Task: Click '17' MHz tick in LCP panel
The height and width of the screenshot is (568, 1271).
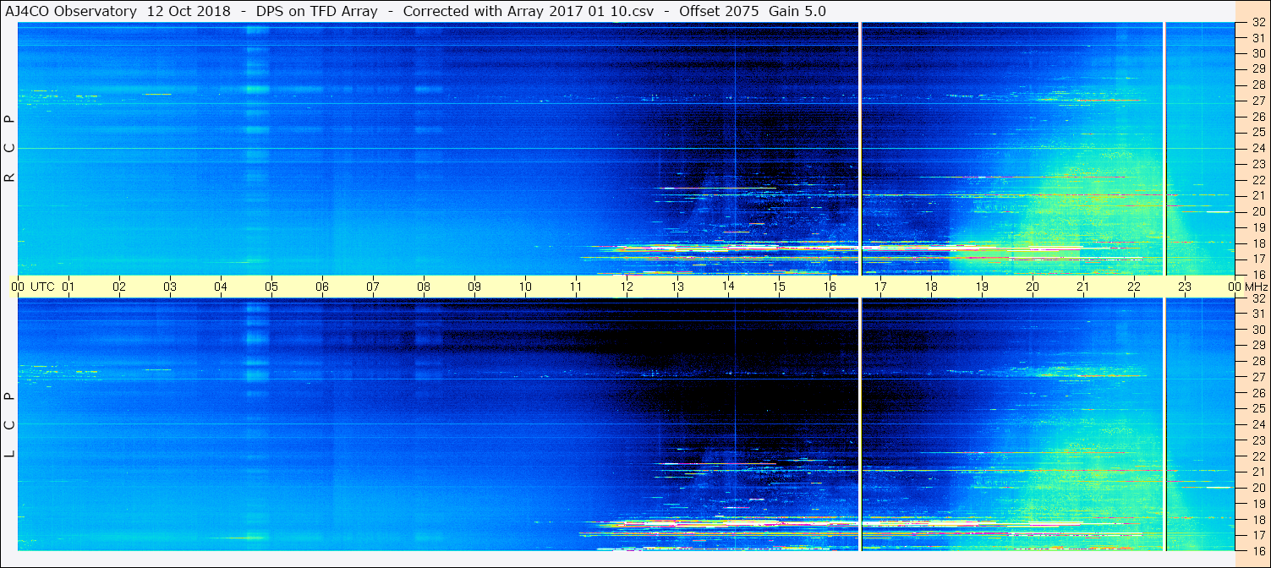Action: pyautogui.click(x=1258, y=535)
